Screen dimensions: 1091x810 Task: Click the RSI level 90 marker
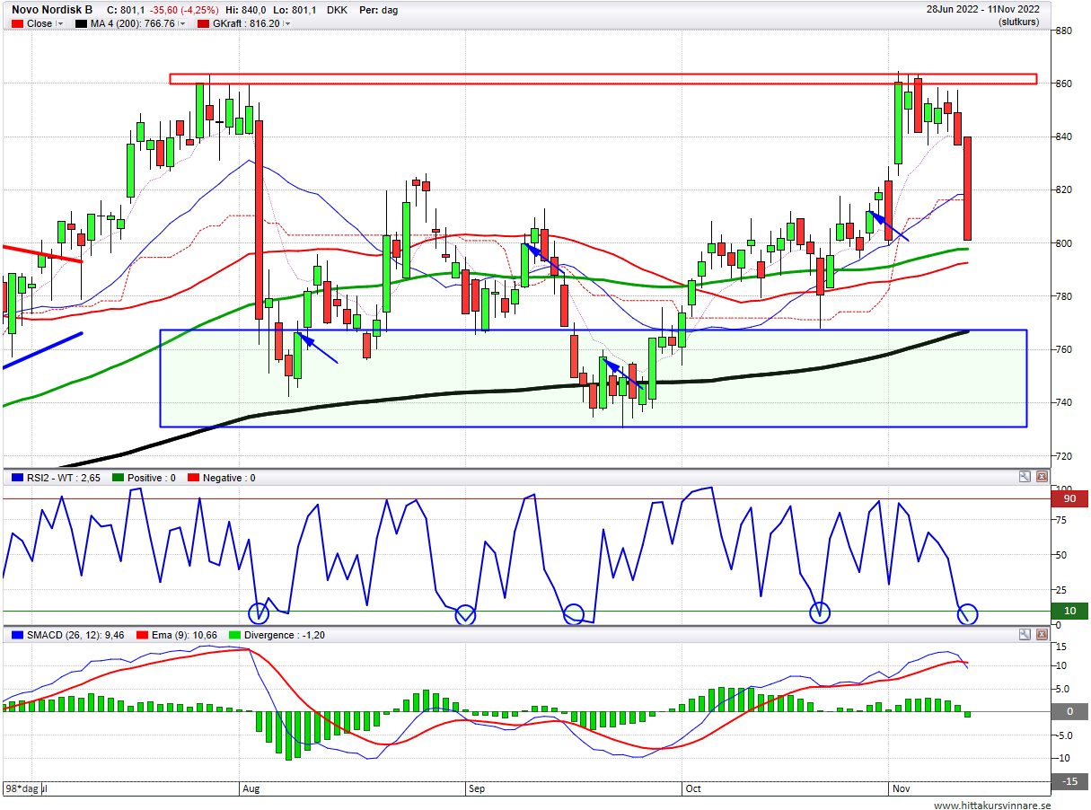pyautogui.click(x=1069, y=498)
